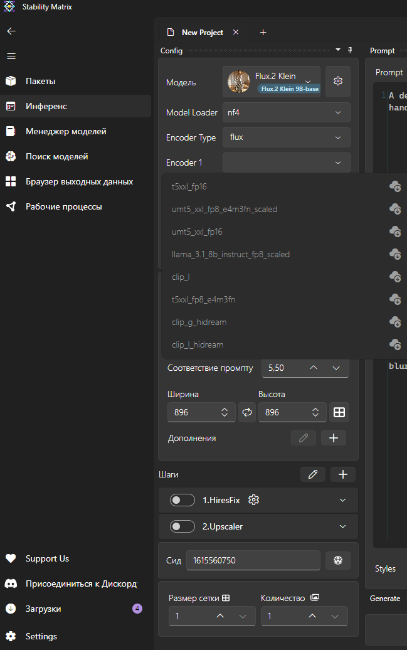
Task: Select umt5_xxl_fp8_e4m3fn_scaled option
Action: point(225,210)
